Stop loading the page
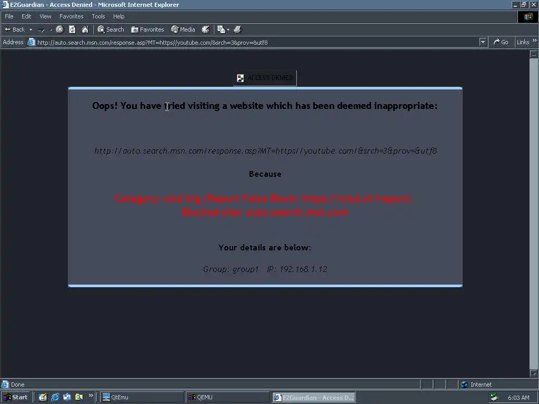The height and width of the screenshot is (404, 539). pos(60,29)
